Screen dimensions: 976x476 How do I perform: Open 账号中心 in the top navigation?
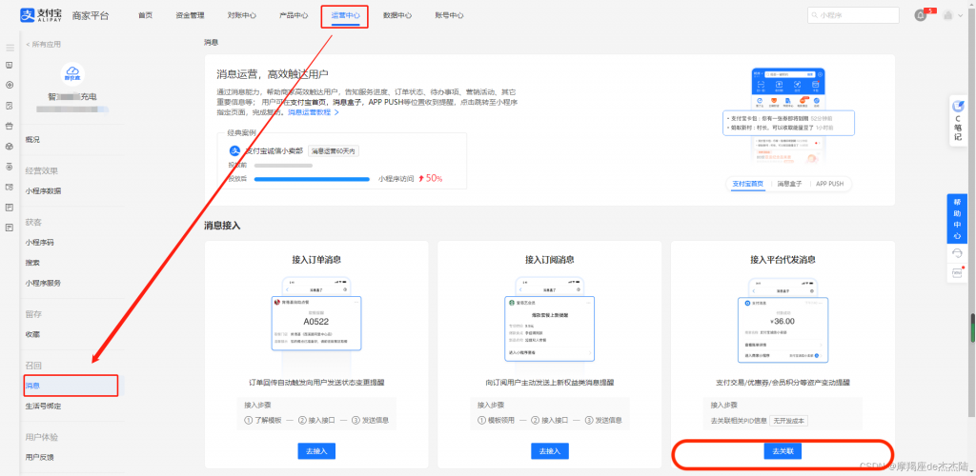(x=449, y=15)
